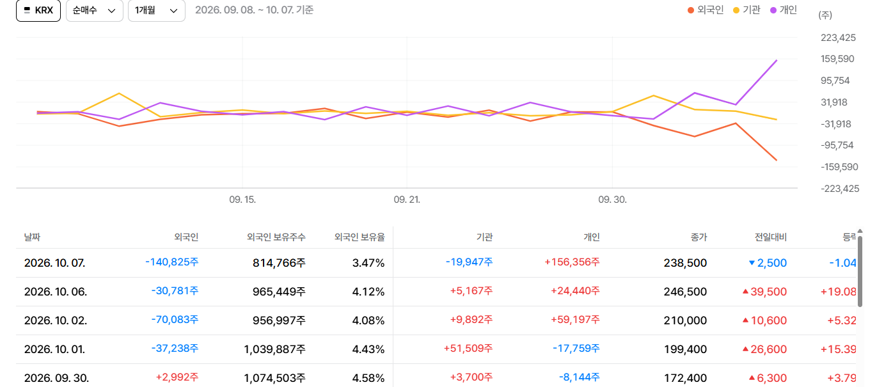Click the closing price 246,500
The height and width of the screenshot is (387, 877).
click(x=686, y=292)
